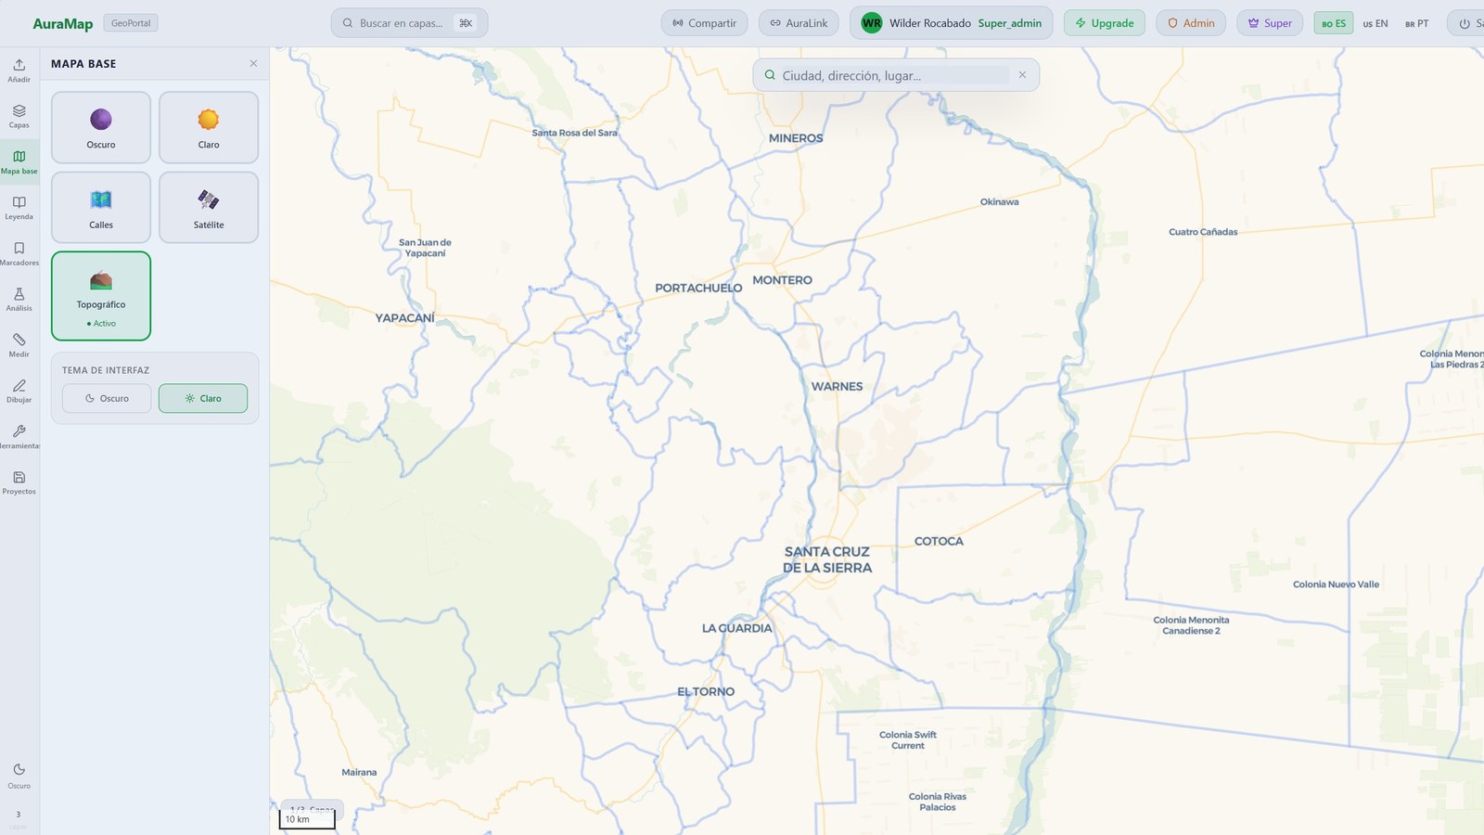Activate the Satélite basemap
This screenshot has height=835, width=1484.
point(208,207)
